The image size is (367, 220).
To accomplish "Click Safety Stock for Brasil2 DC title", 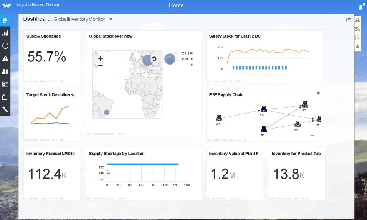I will click(235, 36).
